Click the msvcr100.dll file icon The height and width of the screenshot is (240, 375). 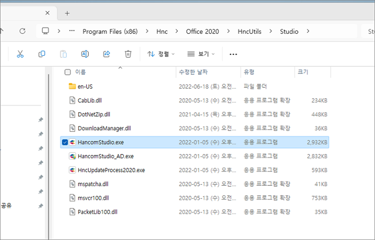pos(72,198)
